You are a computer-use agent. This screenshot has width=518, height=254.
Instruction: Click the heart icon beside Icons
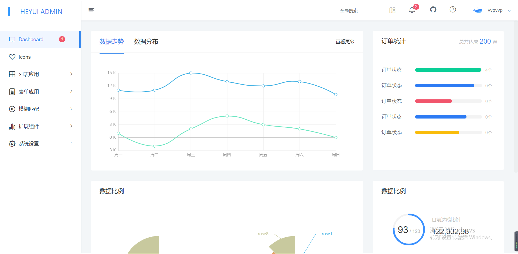[x=12, y=57]
